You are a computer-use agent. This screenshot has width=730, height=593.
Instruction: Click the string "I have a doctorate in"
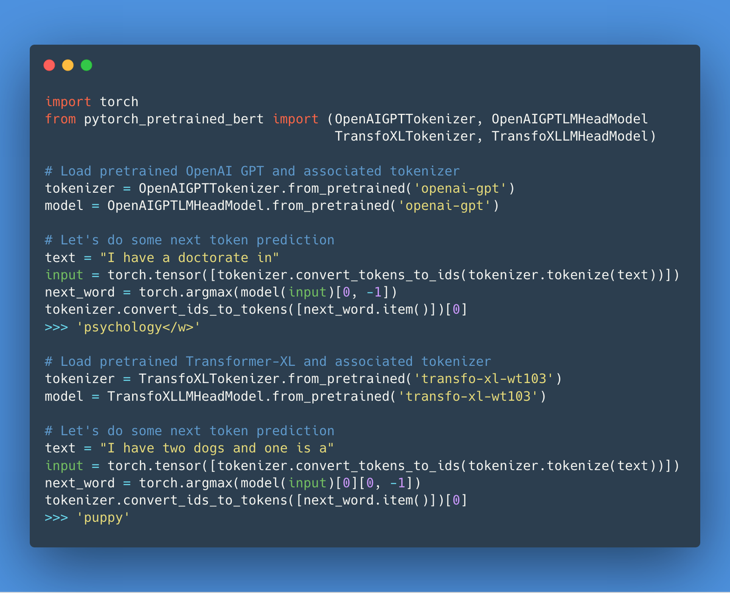190,258
